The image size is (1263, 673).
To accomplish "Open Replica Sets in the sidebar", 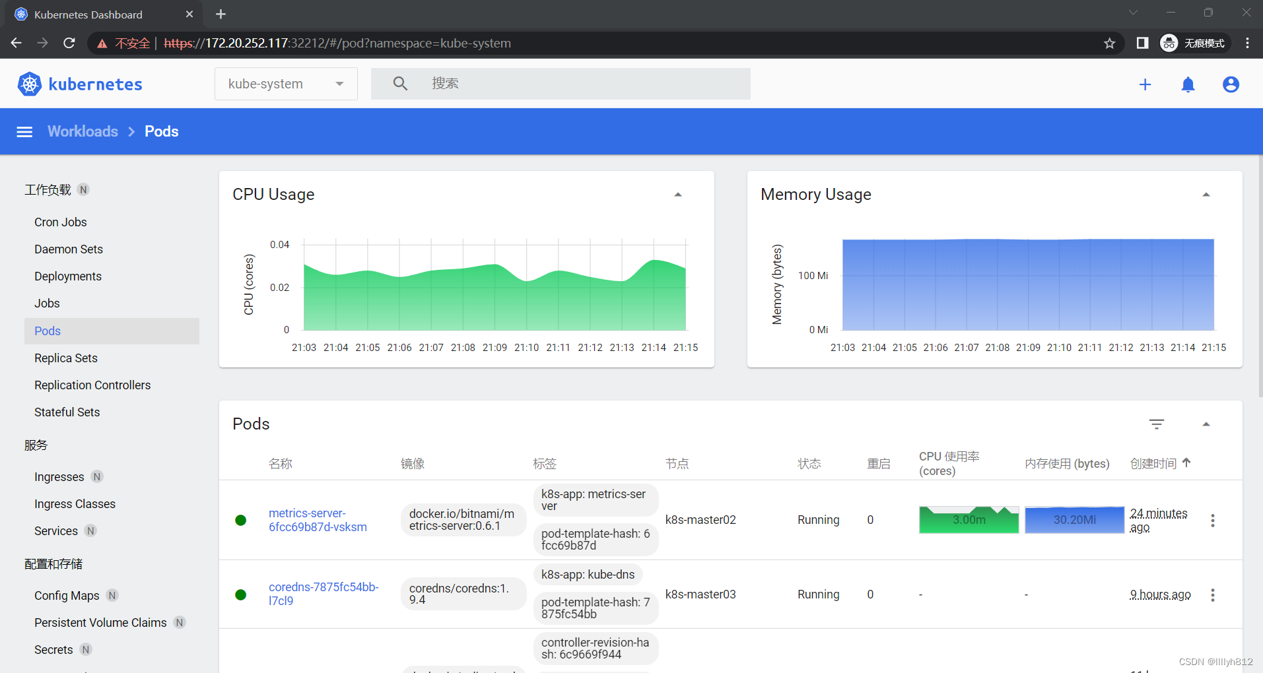I will pyautogui.click(x=66, y=358).
